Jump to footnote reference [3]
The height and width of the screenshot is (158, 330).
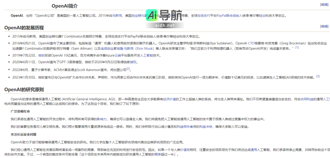318,76
